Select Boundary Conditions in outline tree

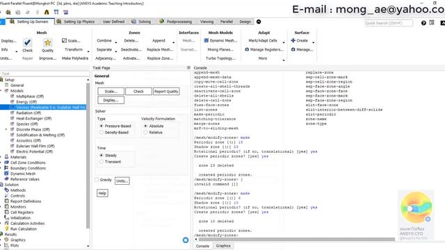coord(28,168)
